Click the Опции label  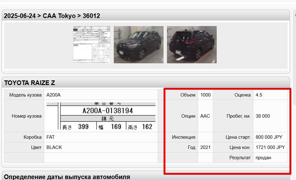[188, 116]
